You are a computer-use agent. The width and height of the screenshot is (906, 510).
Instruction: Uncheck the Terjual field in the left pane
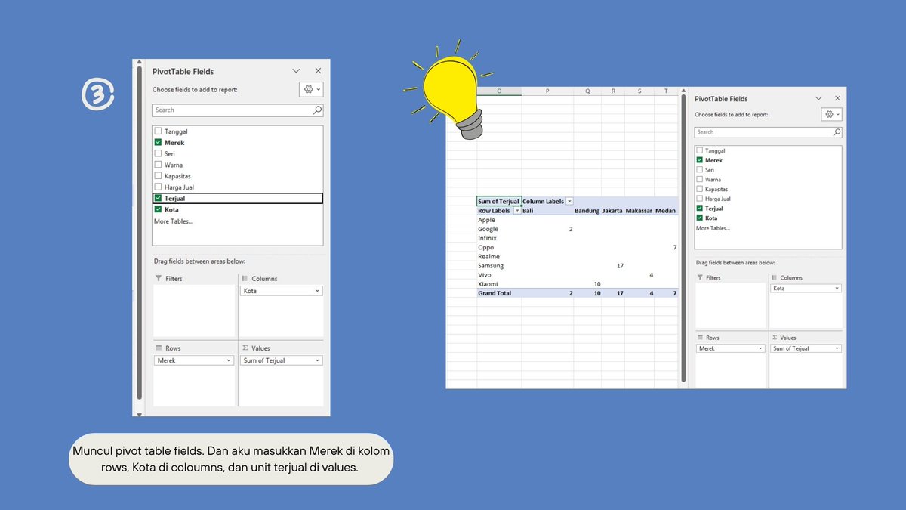coord(158,198)
